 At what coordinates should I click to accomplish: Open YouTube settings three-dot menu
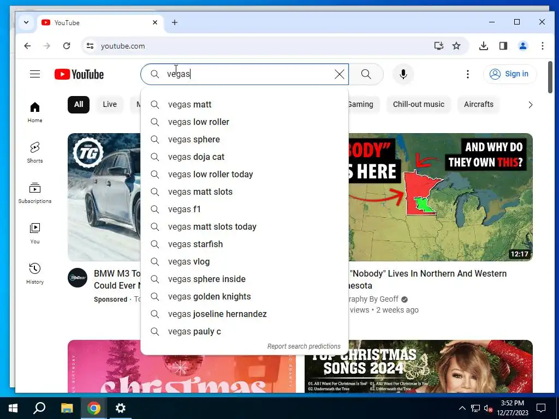(x=468, y=74)
